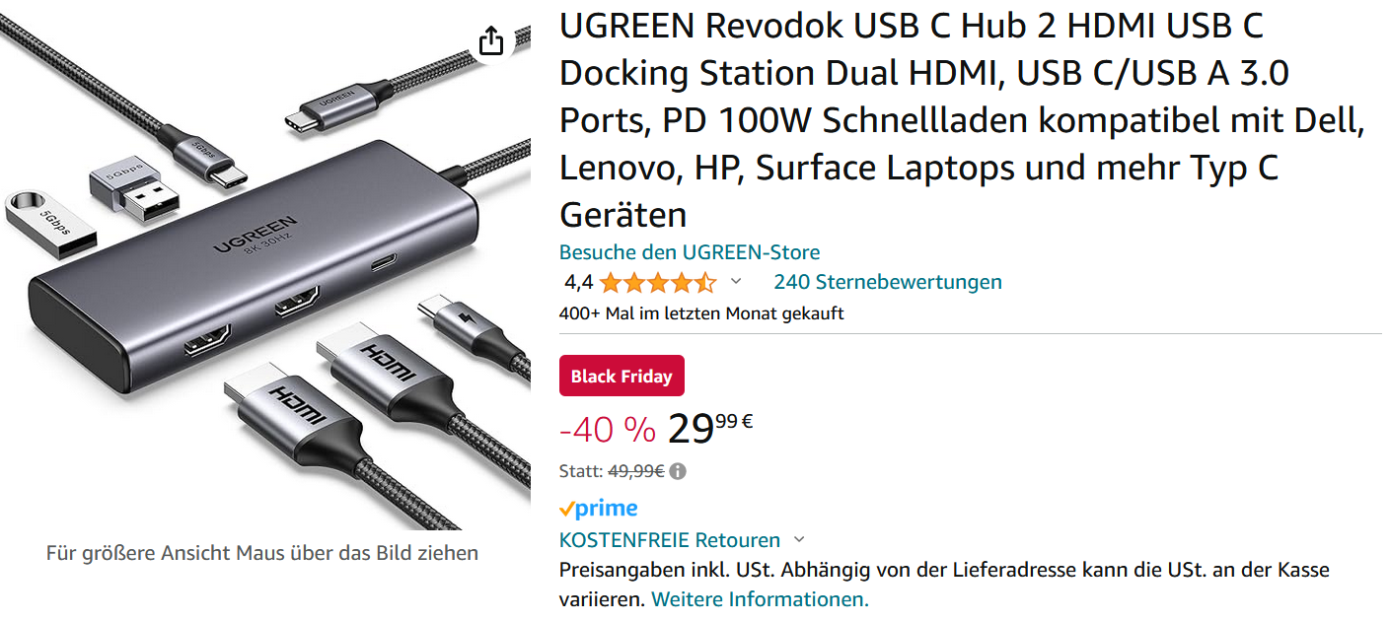Click the KOSTENFREIE Retouren link

click(670, 540)
